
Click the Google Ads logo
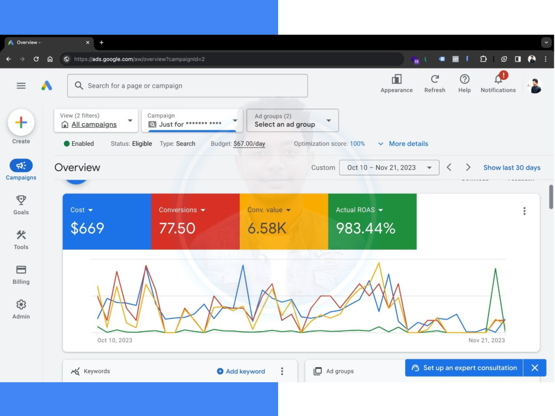(47, 85)
